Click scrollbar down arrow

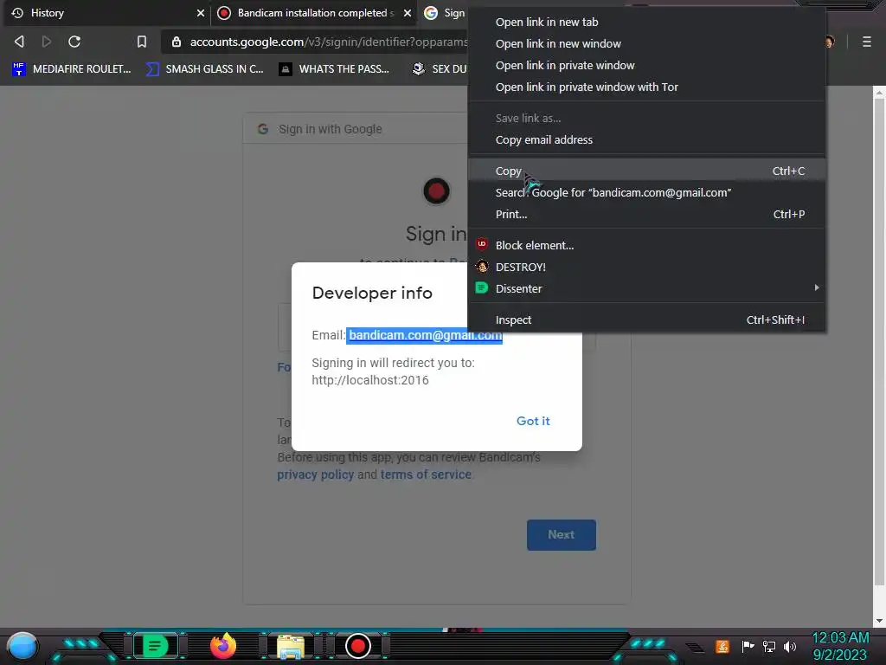879,621
